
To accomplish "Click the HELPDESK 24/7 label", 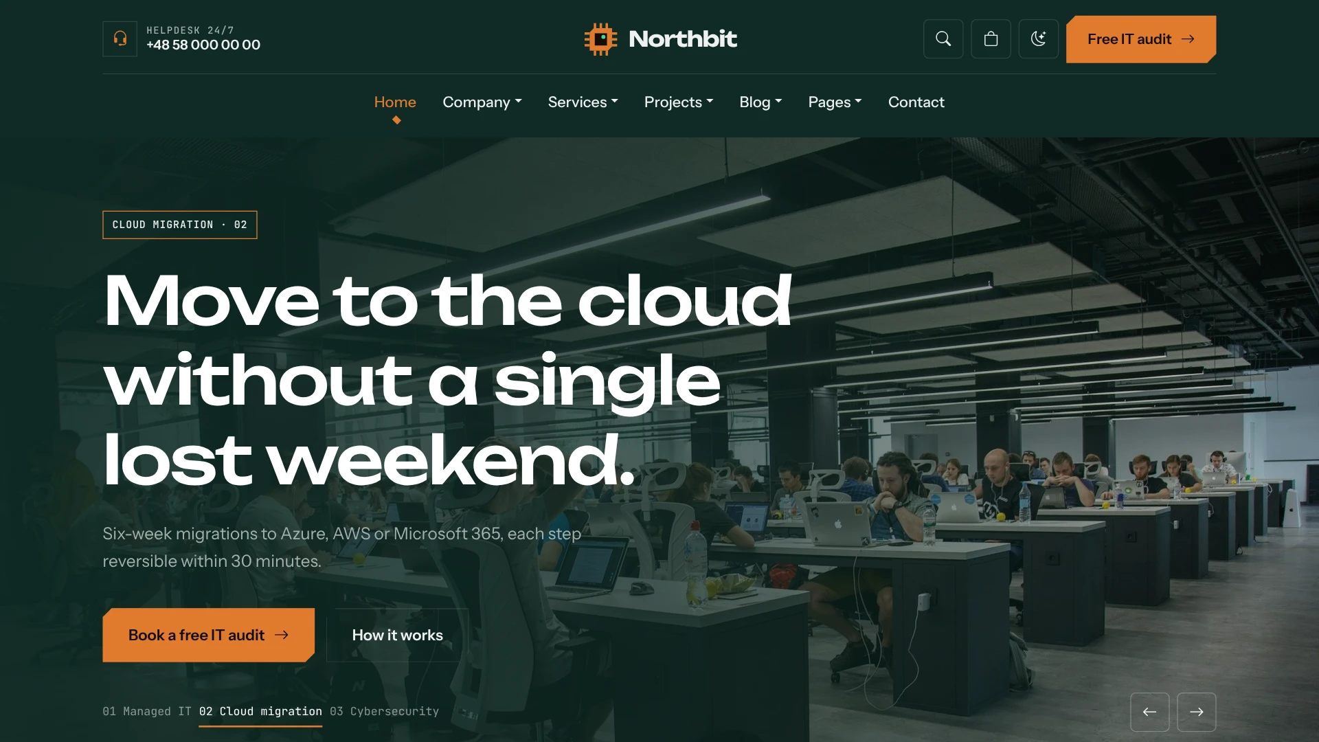I will (190, 30).
